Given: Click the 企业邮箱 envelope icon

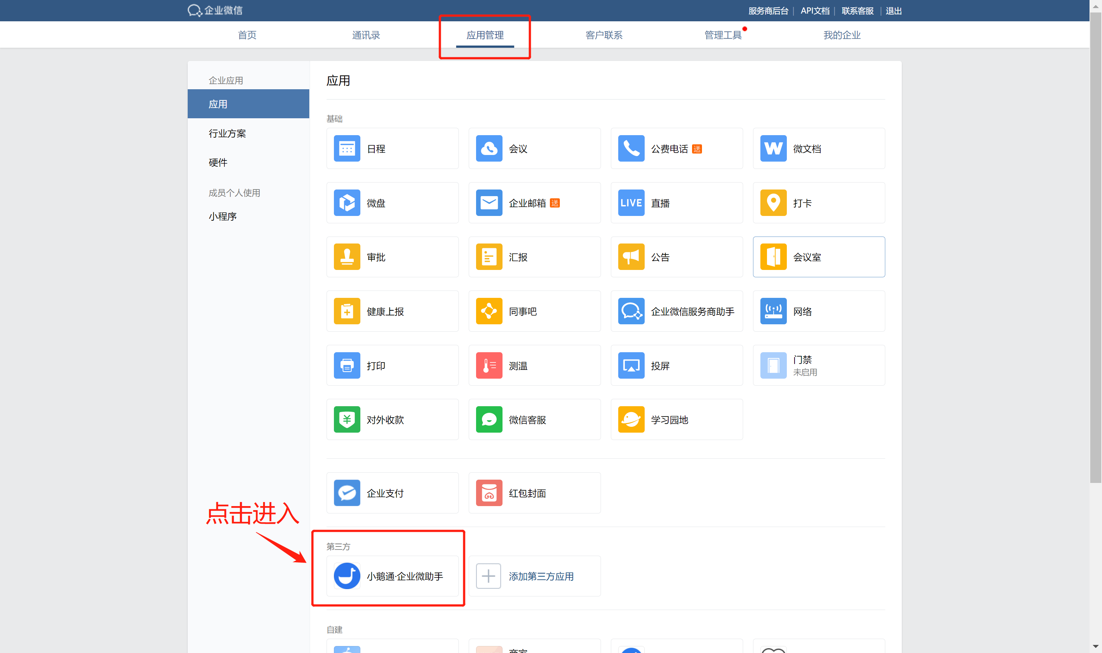Looking at the screenshot, I should 489,203.
